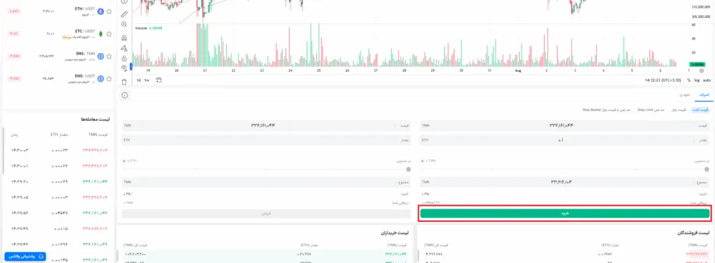This screenshot has height=263, width=715.
Task: Click the trades list scrollbar
Action: click(x=3, y=151)
